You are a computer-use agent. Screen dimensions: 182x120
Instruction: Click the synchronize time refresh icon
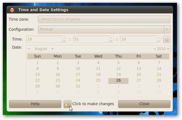(167, 39)
